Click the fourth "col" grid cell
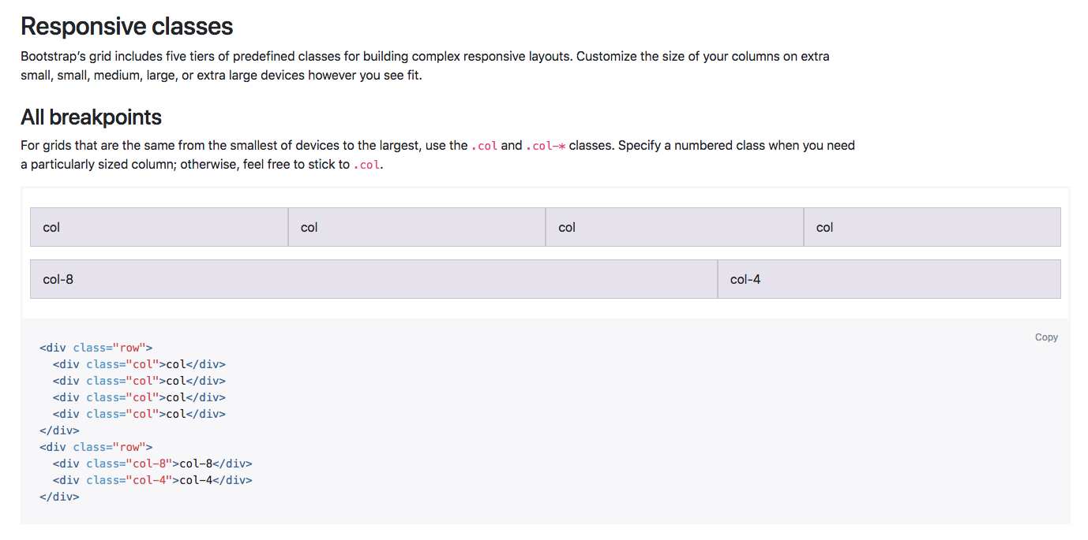 click(932, 227)
